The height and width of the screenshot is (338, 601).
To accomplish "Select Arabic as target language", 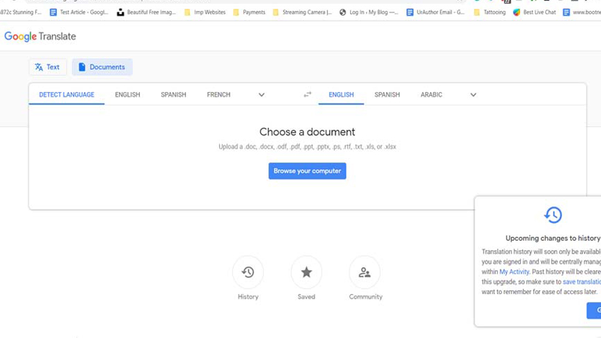I will point(431,95).
